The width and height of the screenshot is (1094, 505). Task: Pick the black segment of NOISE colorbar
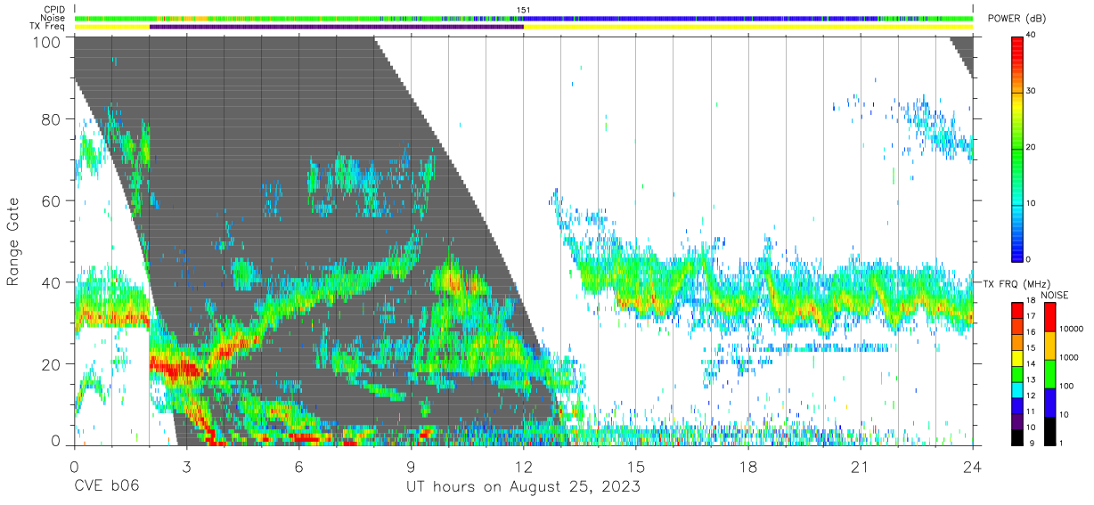click(x=1050, y=431)
